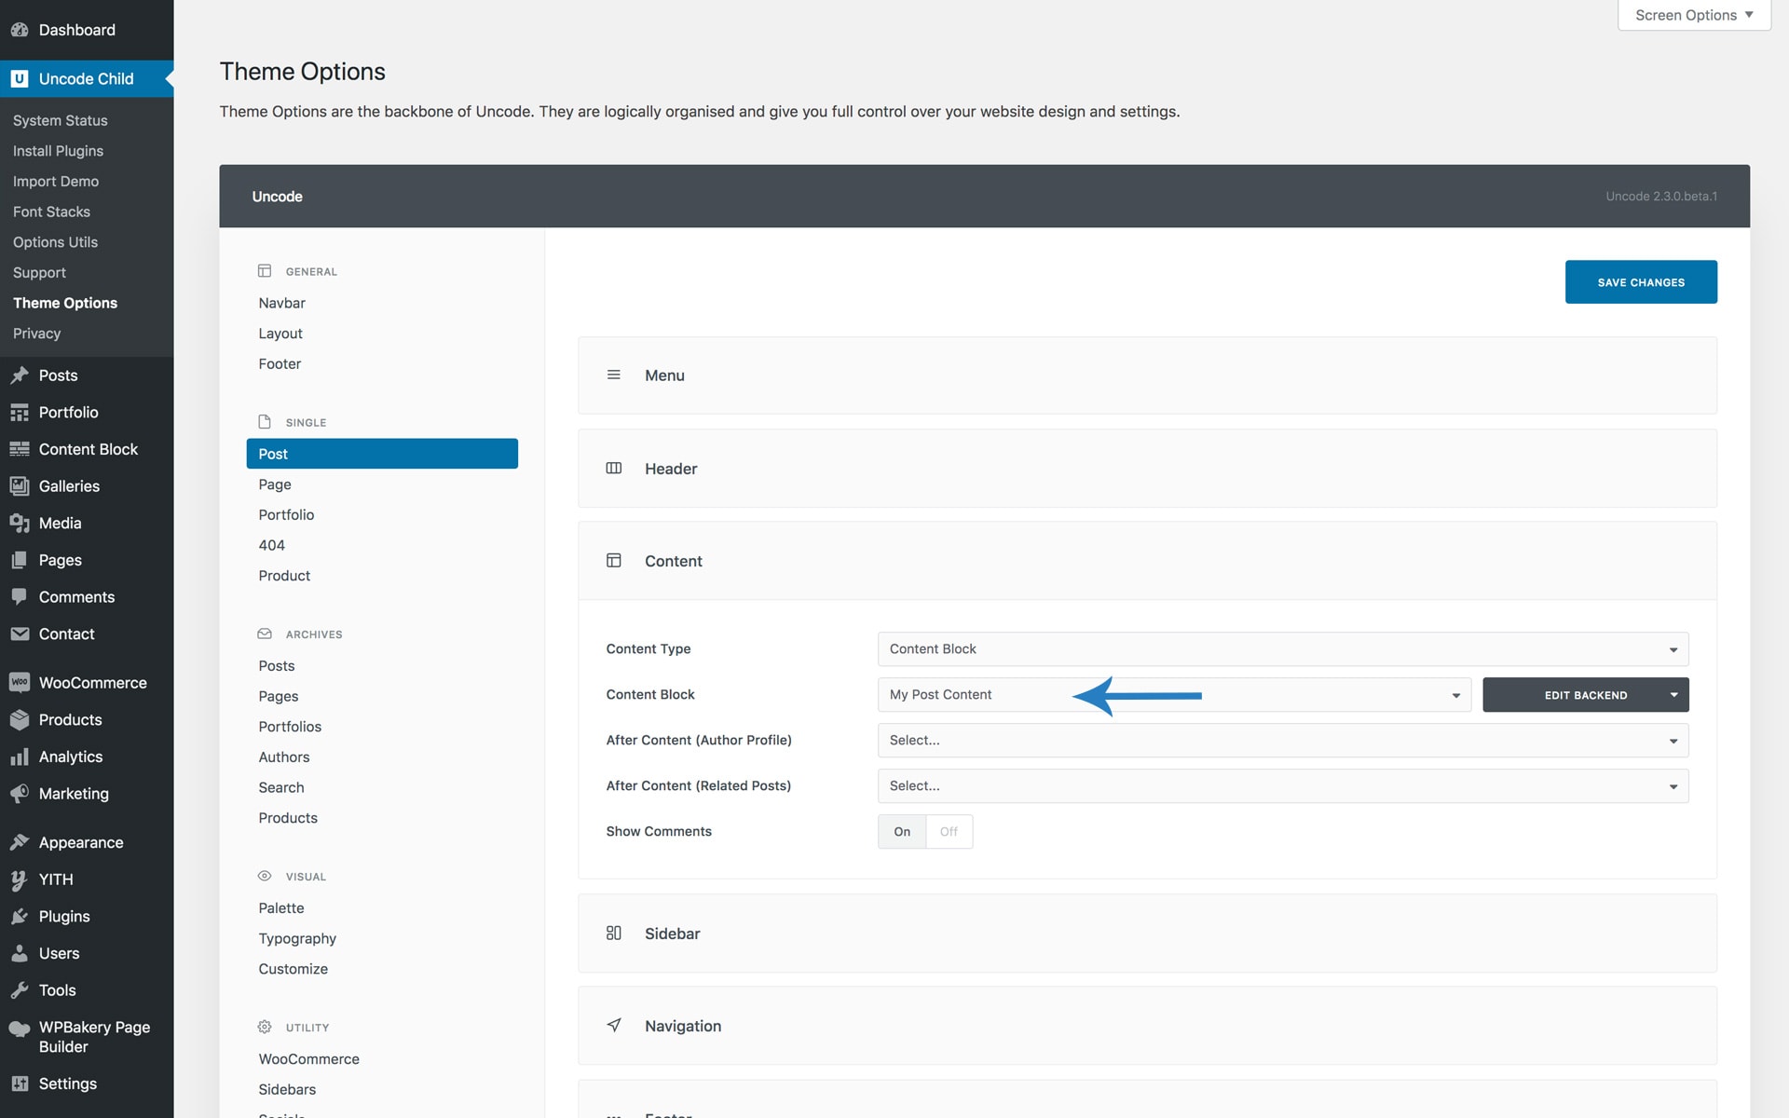Click the Menu section hamburger icon
The height and width of the screenshot is (1118, 1789).
point(614,375)
